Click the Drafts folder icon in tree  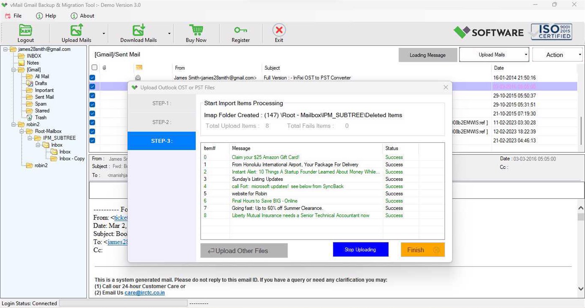pos(30,83)
